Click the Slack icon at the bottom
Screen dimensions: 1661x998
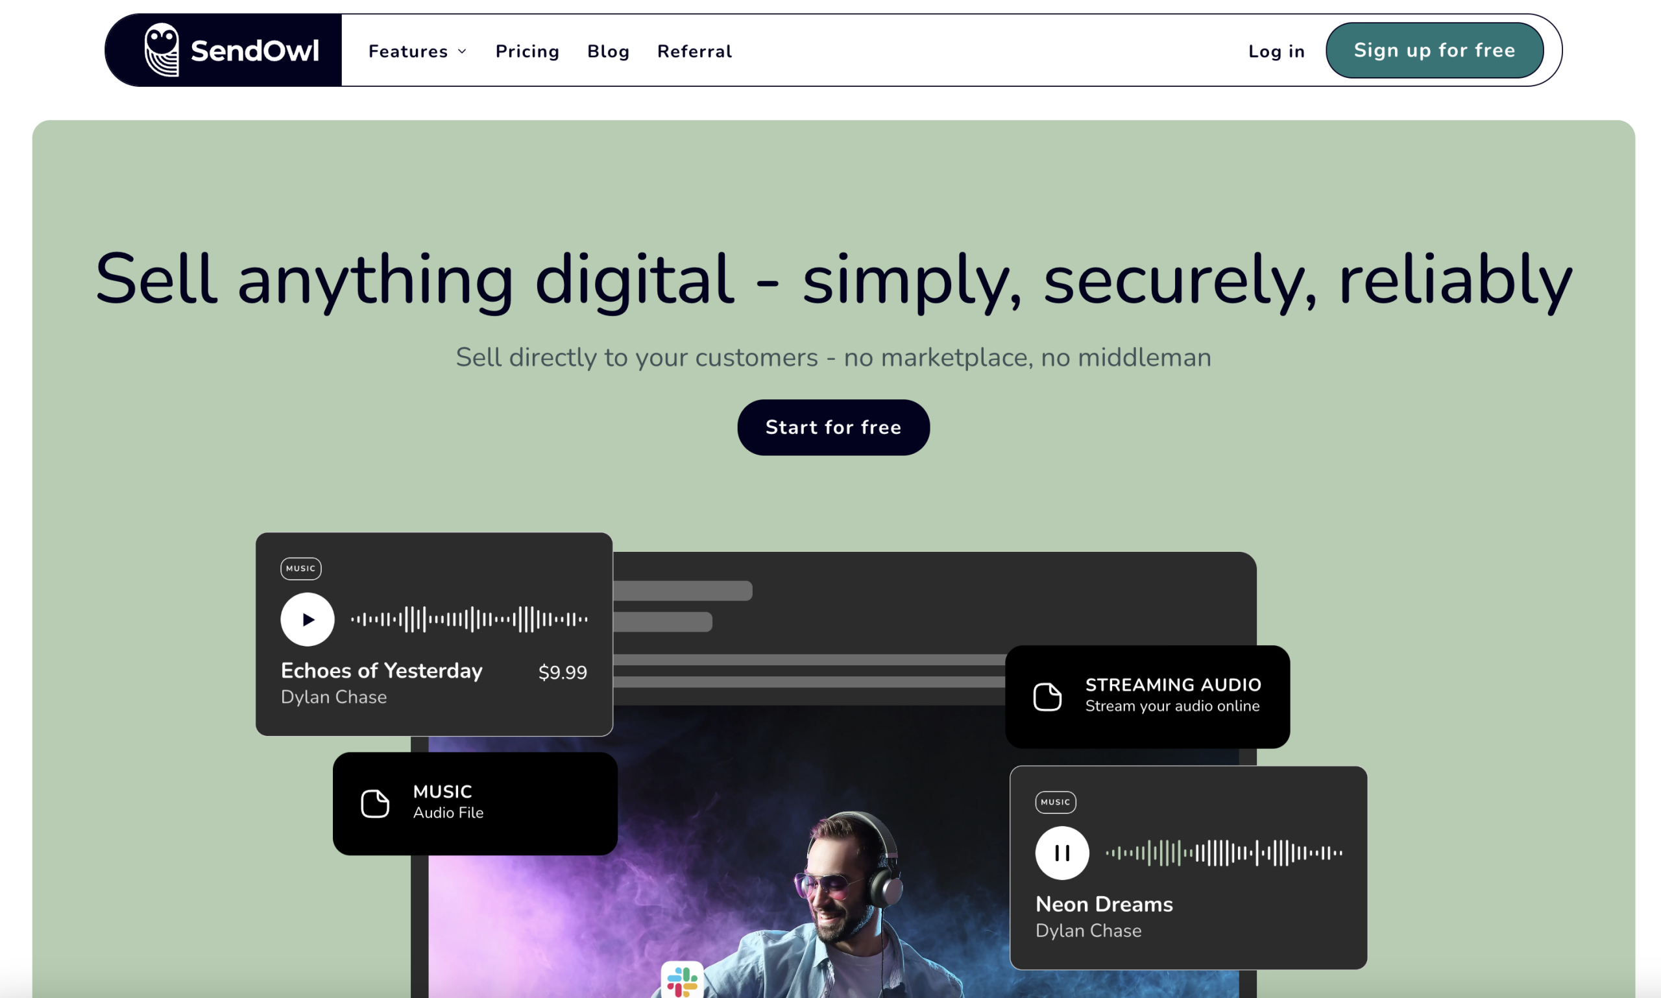coord(682,980)
